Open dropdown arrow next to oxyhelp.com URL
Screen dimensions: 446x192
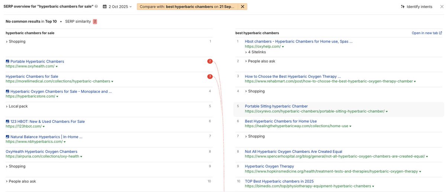click(x=283, y=47)
